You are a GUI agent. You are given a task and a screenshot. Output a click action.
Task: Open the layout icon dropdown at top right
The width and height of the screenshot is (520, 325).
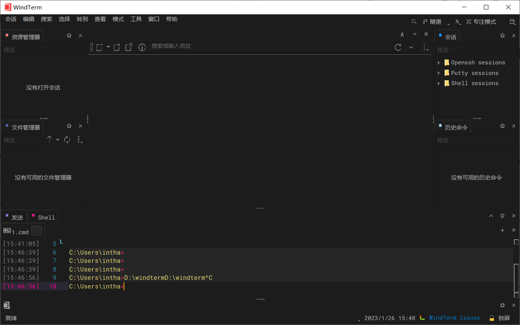512,22
